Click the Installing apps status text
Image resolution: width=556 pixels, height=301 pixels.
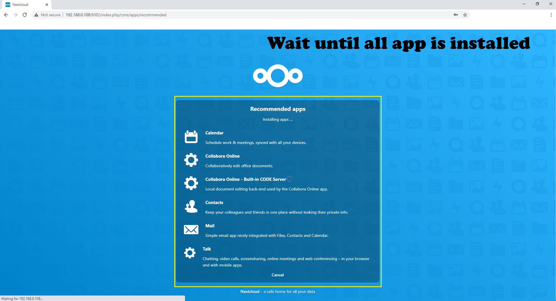[278, 119]
